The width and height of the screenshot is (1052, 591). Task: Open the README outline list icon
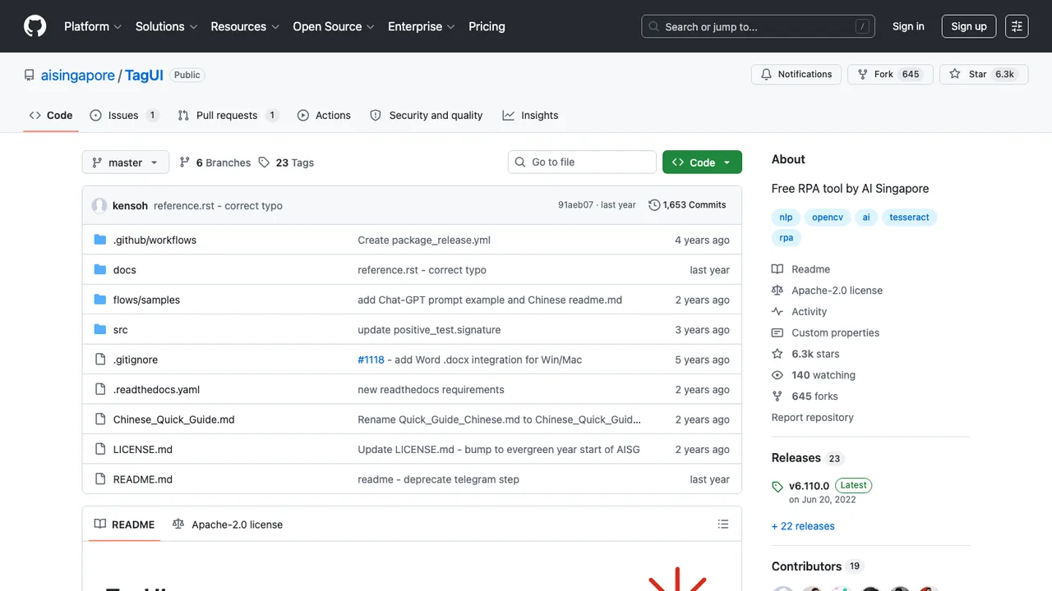click(x=723, y=525)
